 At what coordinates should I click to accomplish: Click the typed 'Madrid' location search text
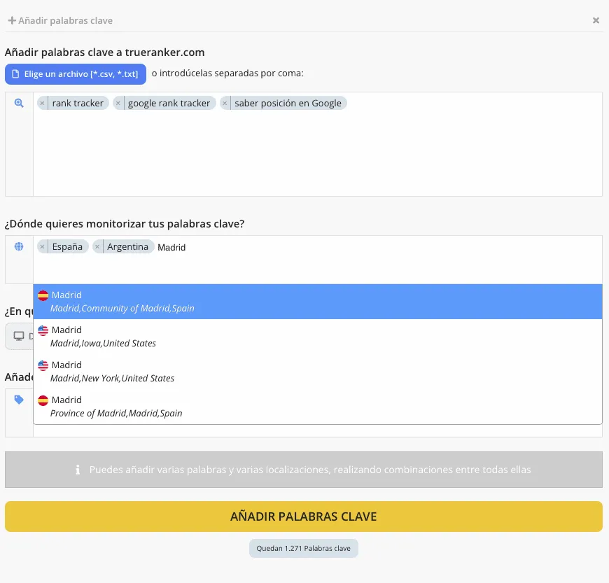tap(171, 248)
